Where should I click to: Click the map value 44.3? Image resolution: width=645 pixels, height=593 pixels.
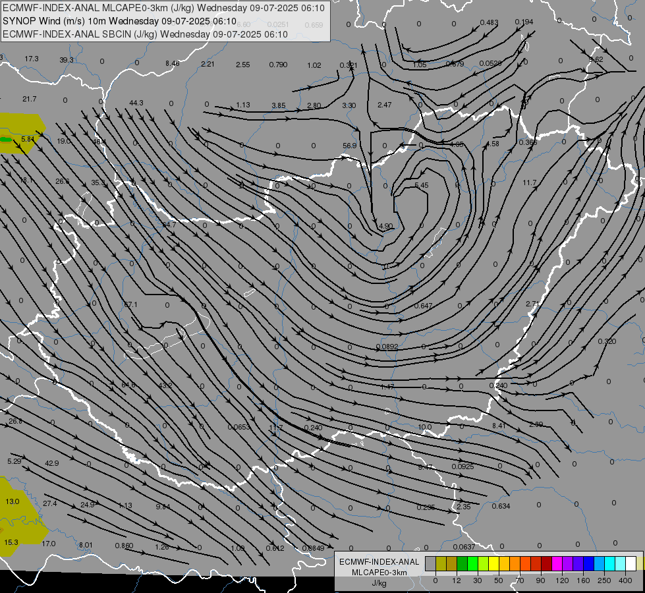tap(136, 103)
